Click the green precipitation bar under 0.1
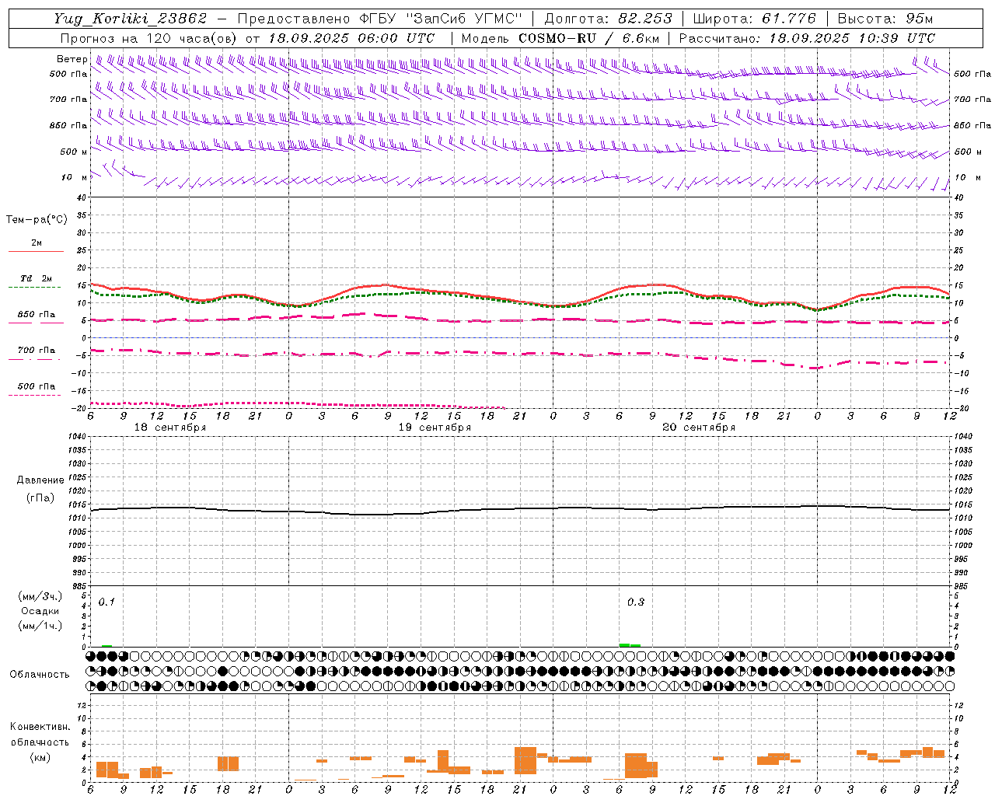 tap(106, 645)
